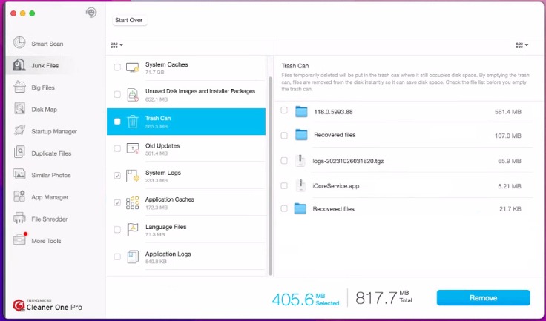Select the Startup Manager rocket icon

click(x=19, y=131)
